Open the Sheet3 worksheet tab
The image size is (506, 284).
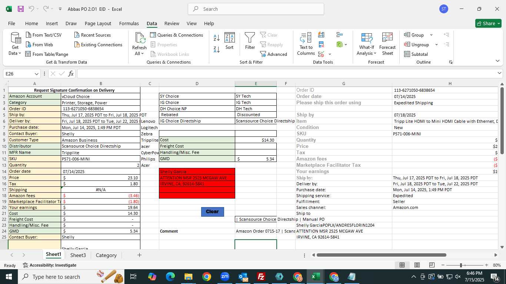click(78, 255)
